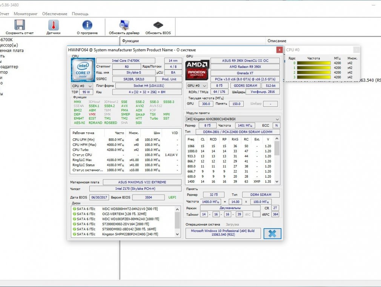Image resolution: width=381 pixels, height=287 pixels.
Task: Click the DDR4-2801 / PC4-22400 type field
Action: point(238,132)
